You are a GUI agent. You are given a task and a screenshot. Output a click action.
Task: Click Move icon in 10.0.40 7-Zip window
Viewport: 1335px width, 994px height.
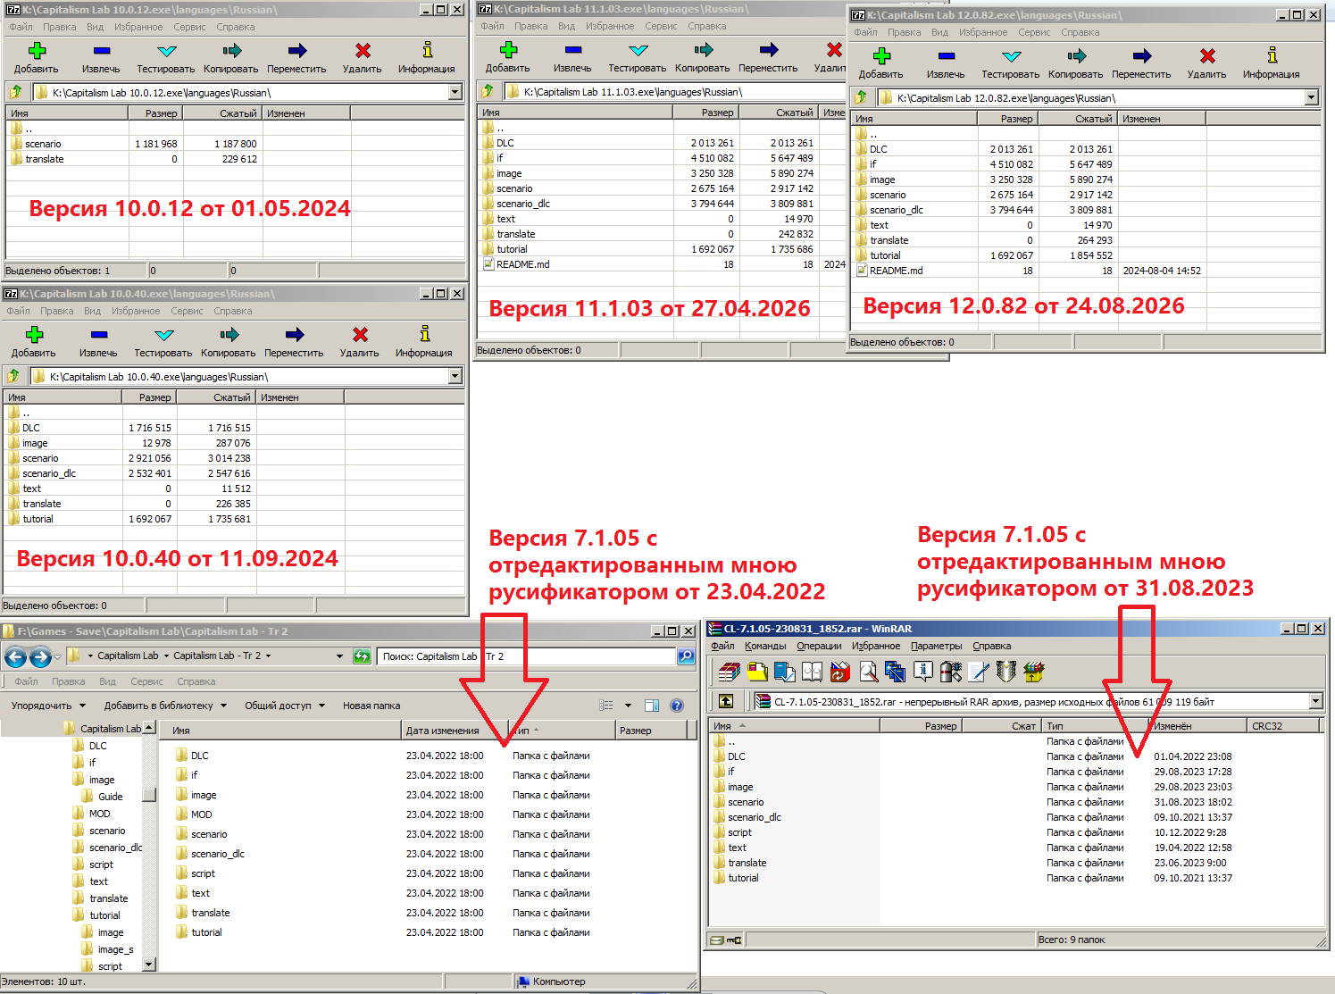click(x=295, y=335)
